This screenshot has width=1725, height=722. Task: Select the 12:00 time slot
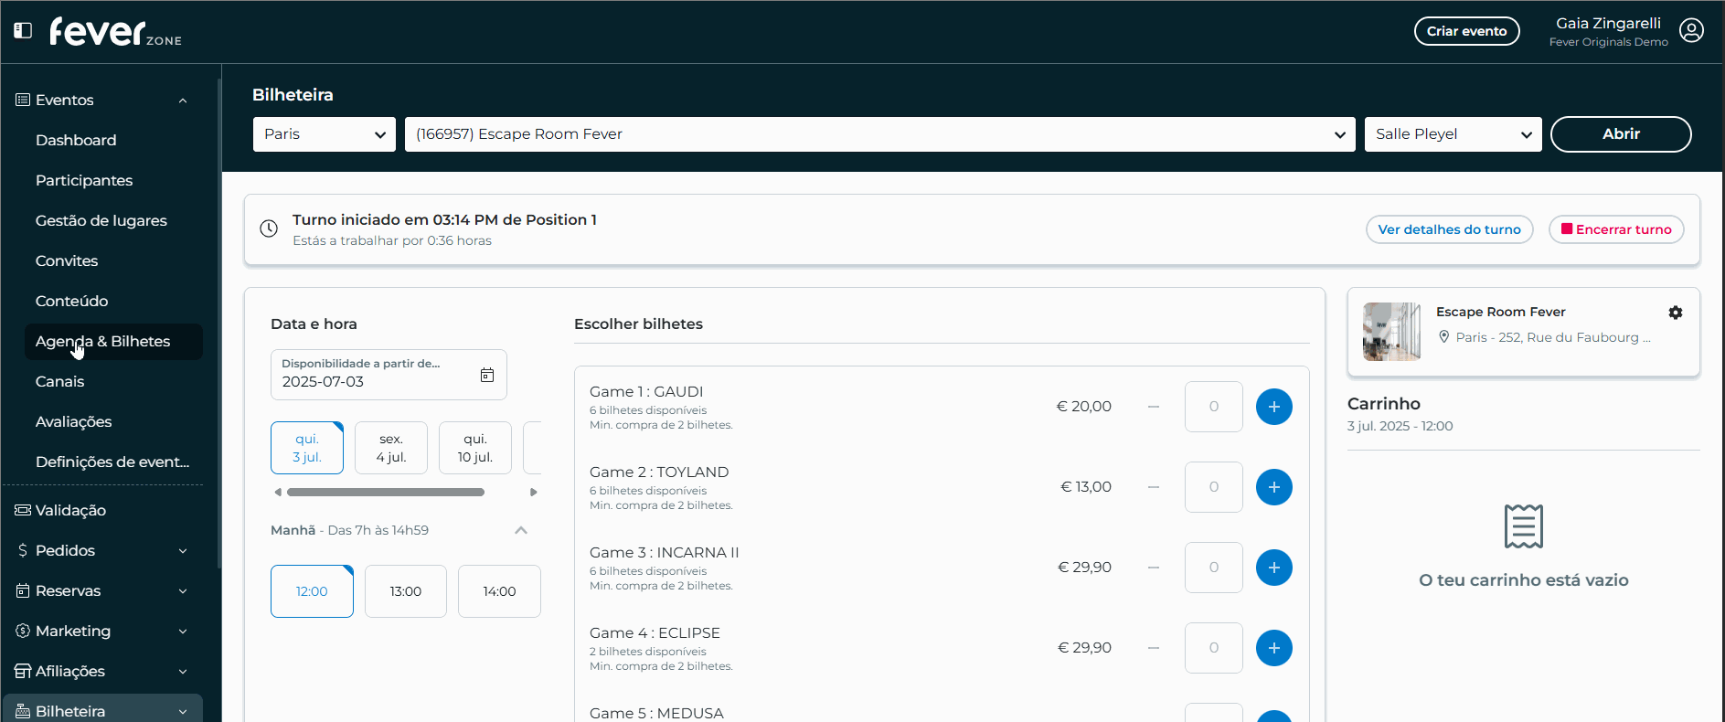pyautogui.click(x=312, y=591)
